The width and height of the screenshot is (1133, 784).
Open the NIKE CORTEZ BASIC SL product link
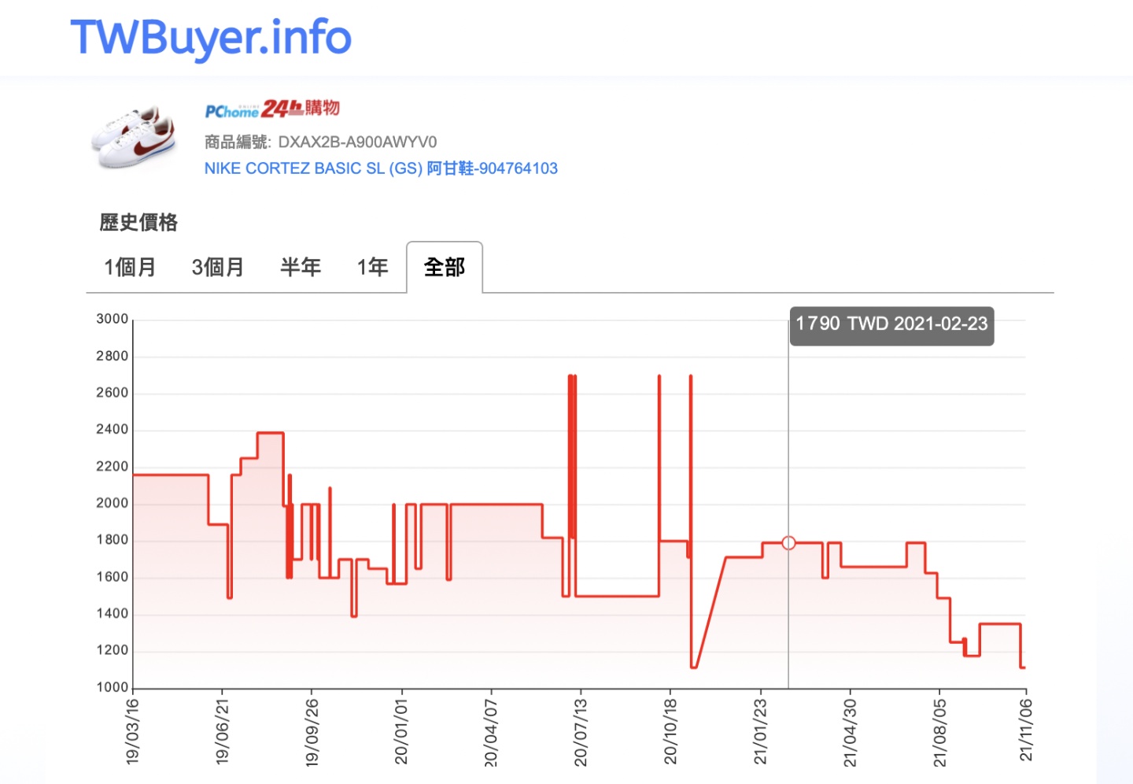[x=380, y=168]
